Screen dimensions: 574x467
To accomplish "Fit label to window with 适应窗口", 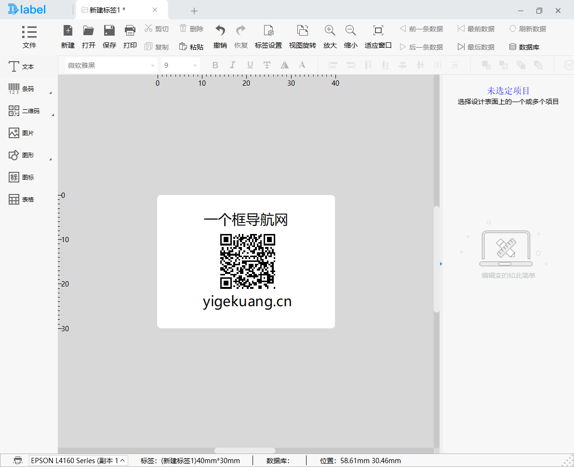I will tap(378, 37).
